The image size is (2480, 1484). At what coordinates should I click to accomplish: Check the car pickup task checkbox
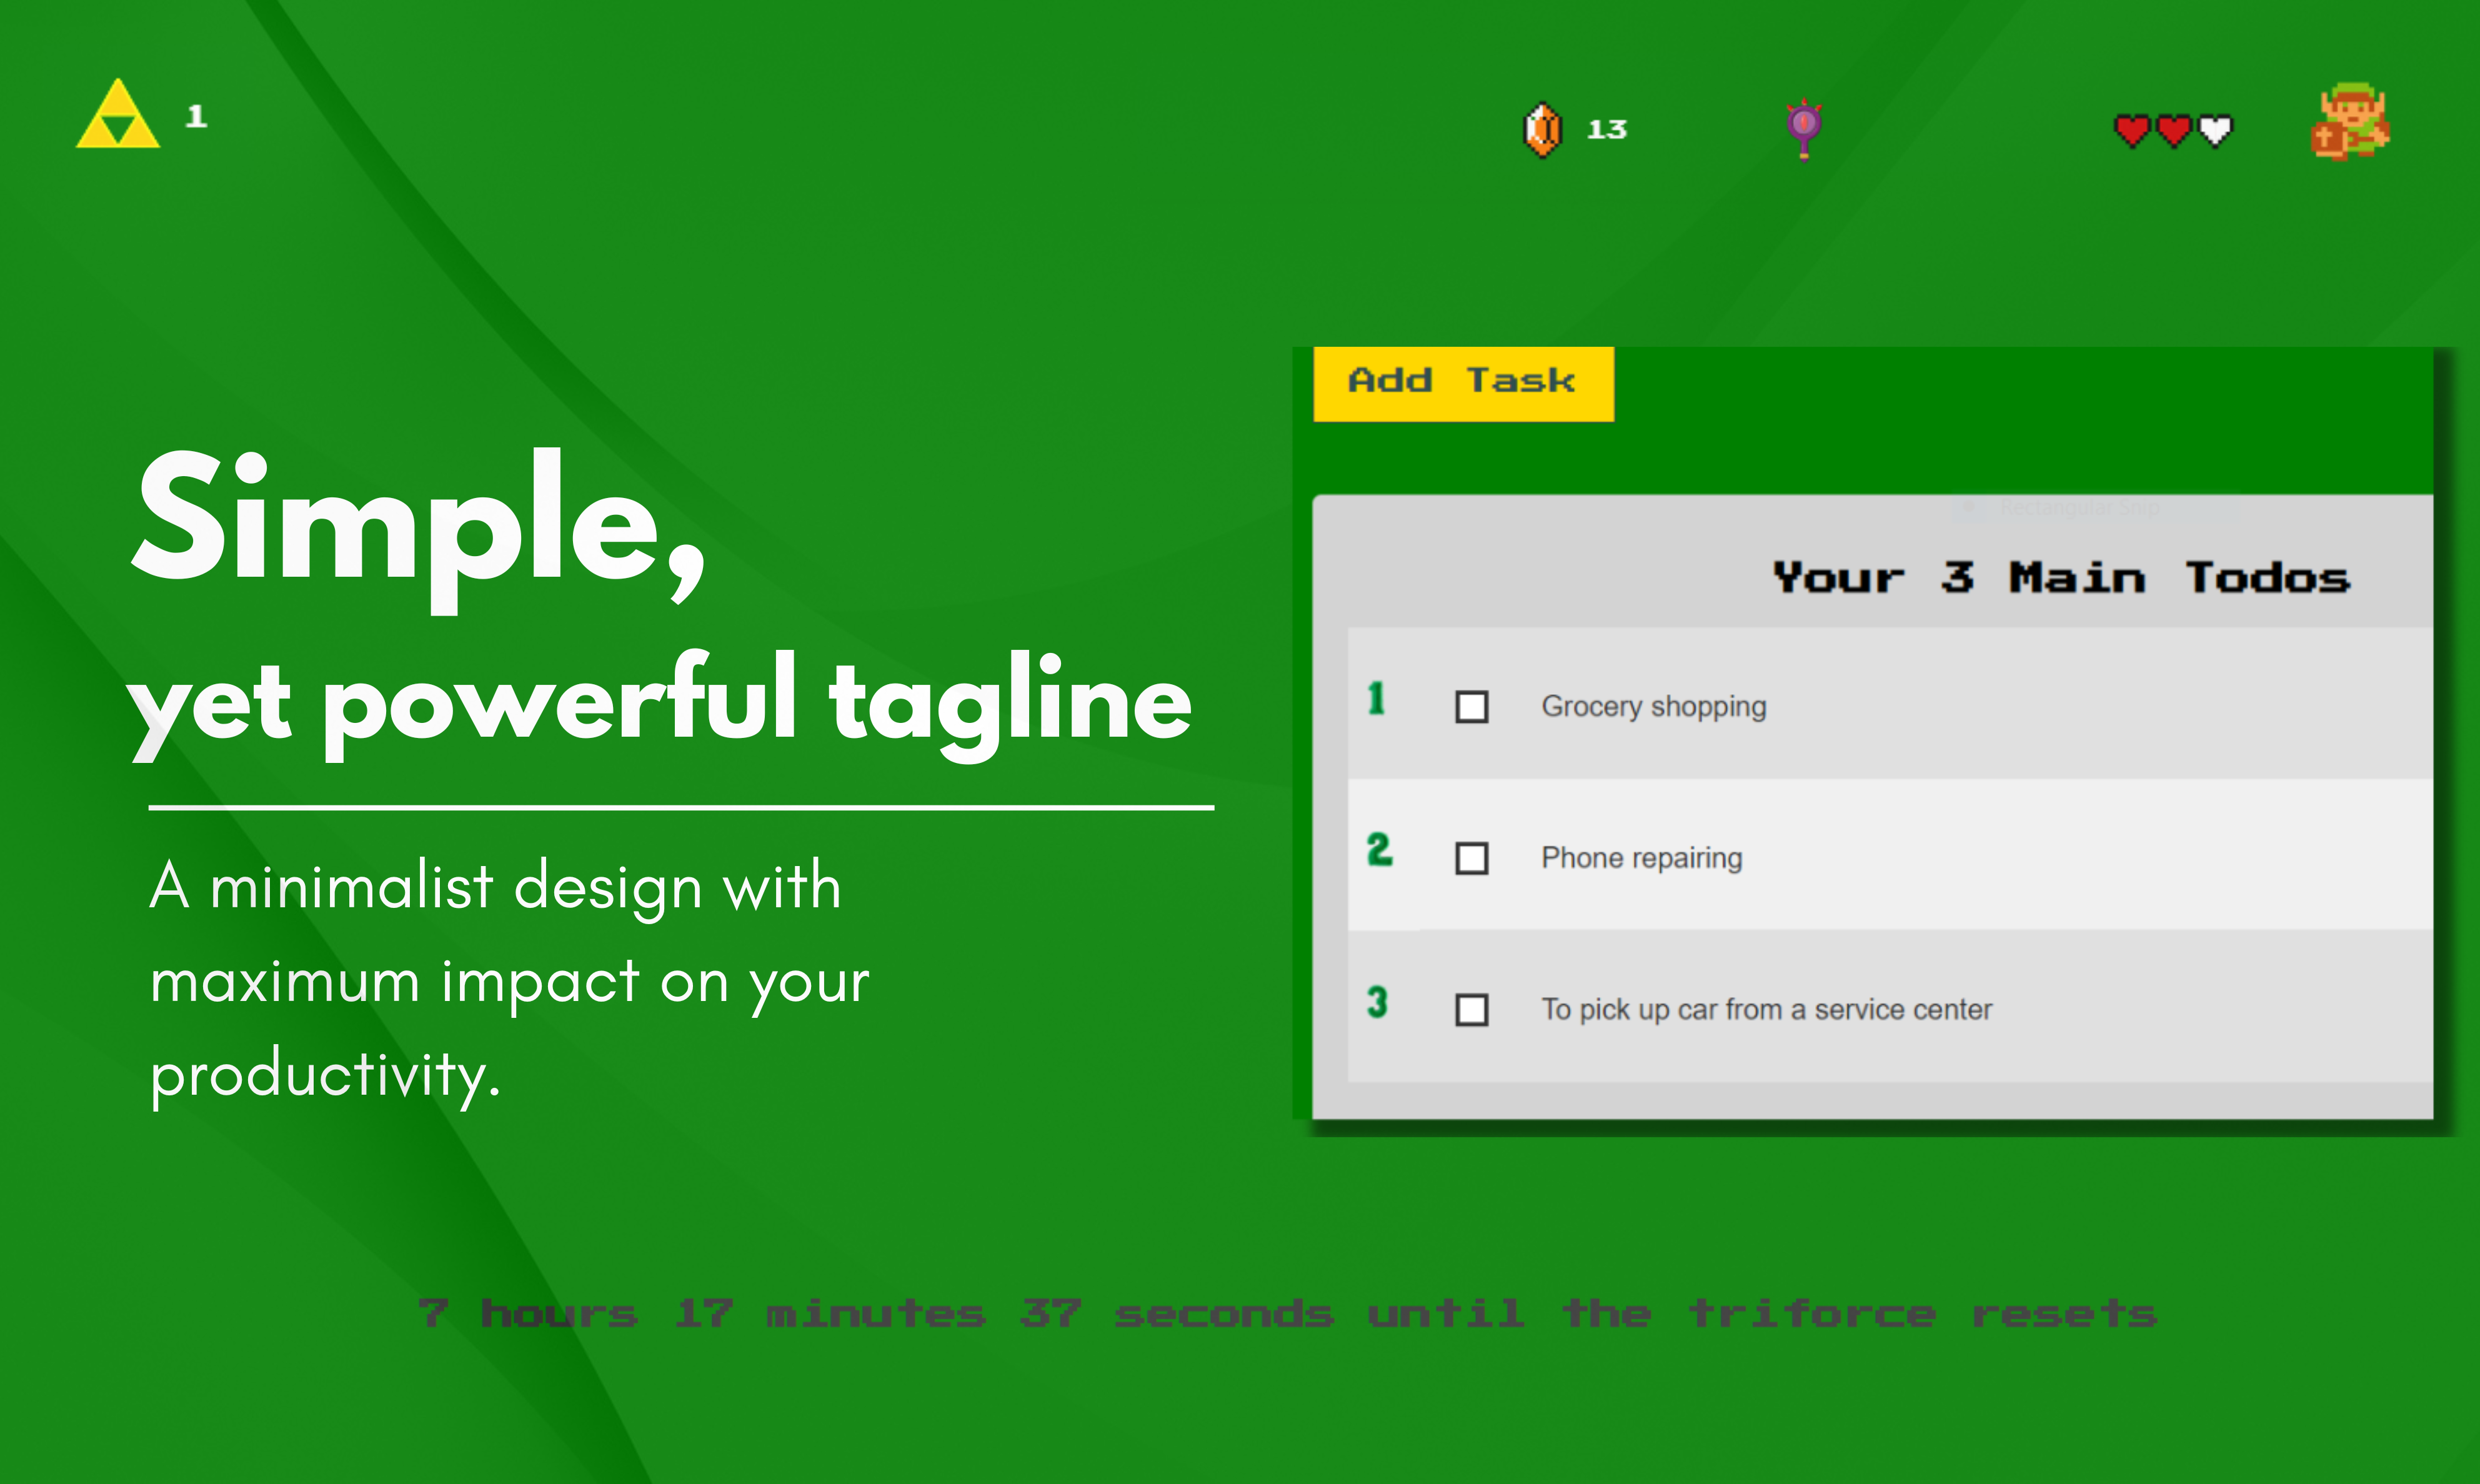click(x=1471, y=1010)
